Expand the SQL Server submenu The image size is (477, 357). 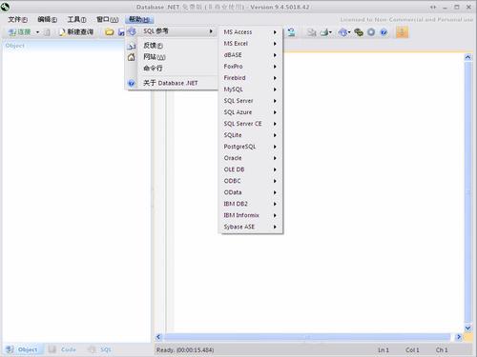[x=251, y=101]
